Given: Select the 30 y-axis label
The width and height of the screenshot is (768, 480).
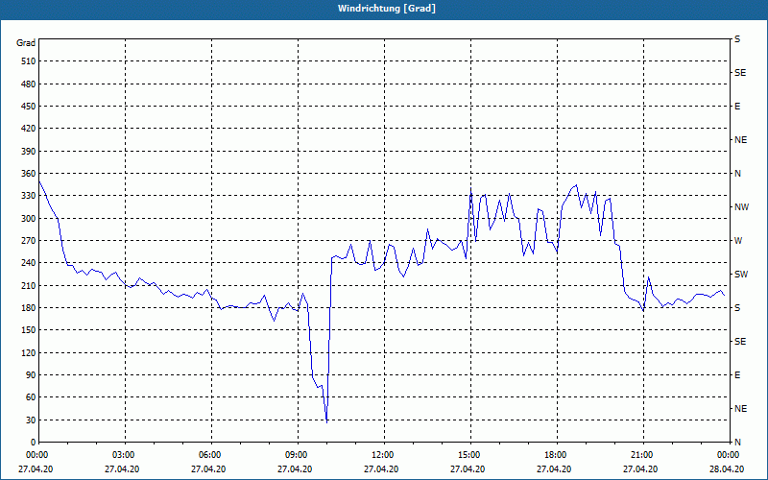Looking at the screenshot, I should (31, 420).
